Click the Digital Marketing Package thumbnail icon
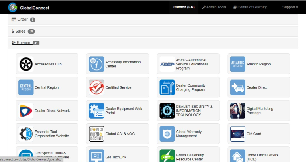 coord(238,111)
